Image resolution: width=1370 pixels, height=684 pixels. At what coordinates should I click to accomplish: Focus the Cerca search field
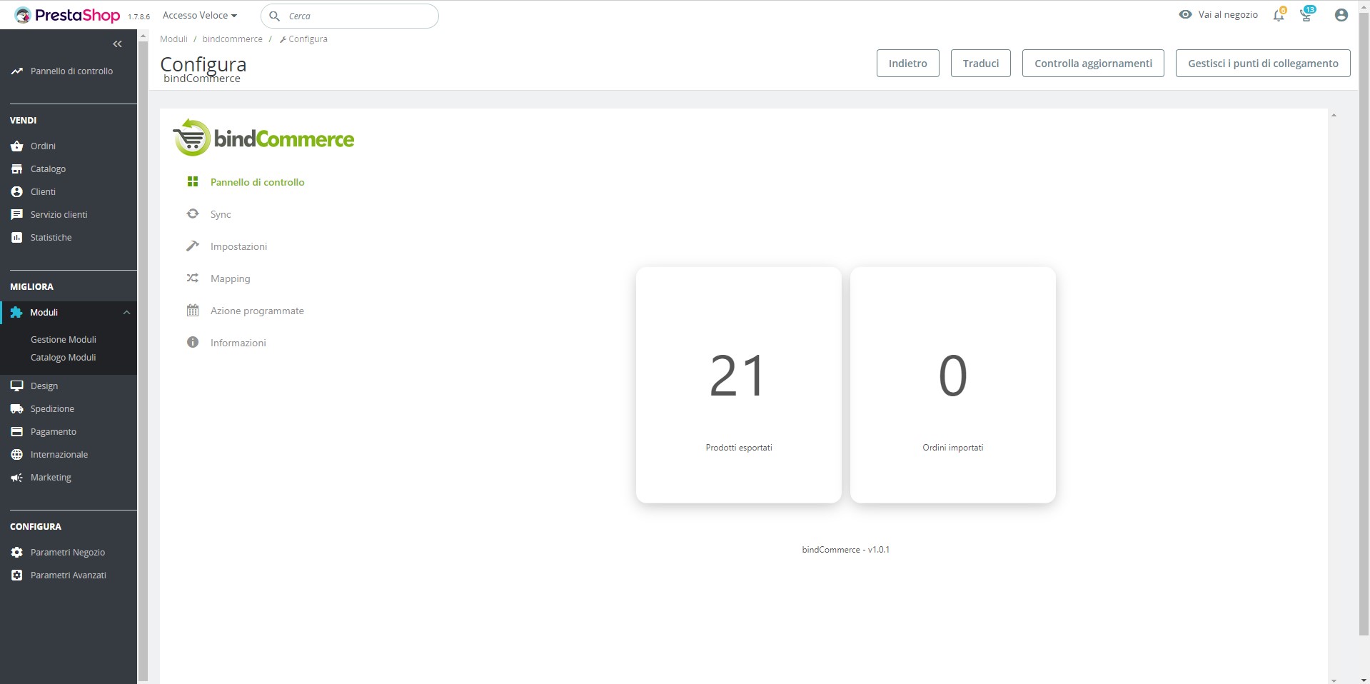[357, 16]
